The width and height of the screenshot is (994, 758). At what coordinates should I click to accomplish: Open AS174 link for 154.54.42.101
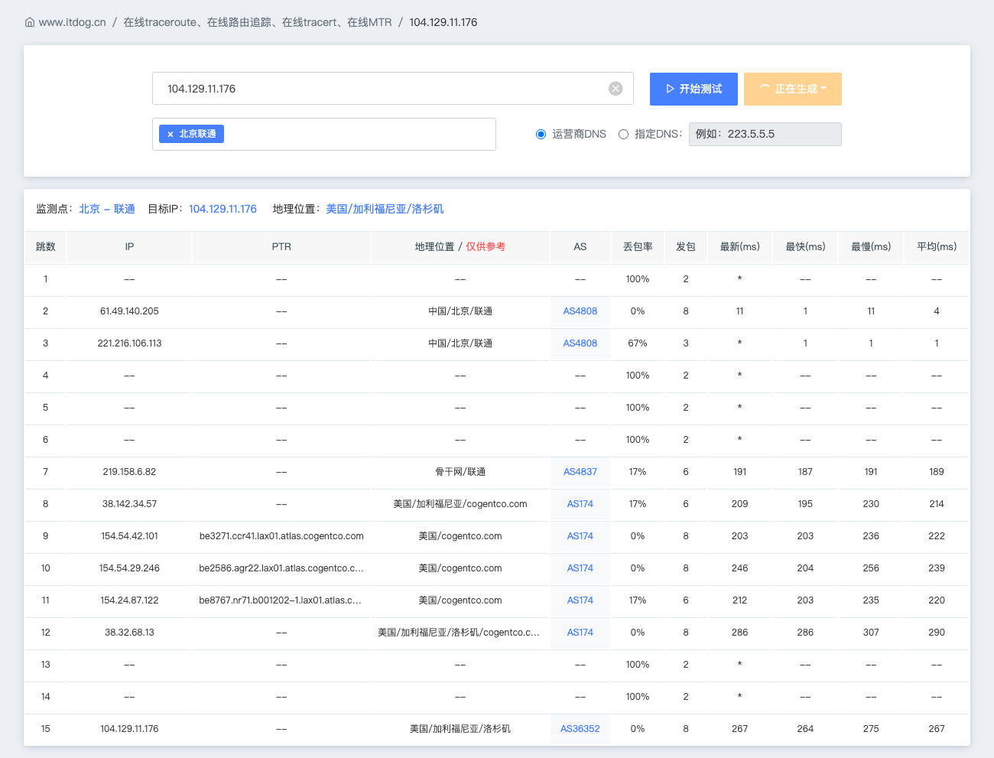[580, 536]
